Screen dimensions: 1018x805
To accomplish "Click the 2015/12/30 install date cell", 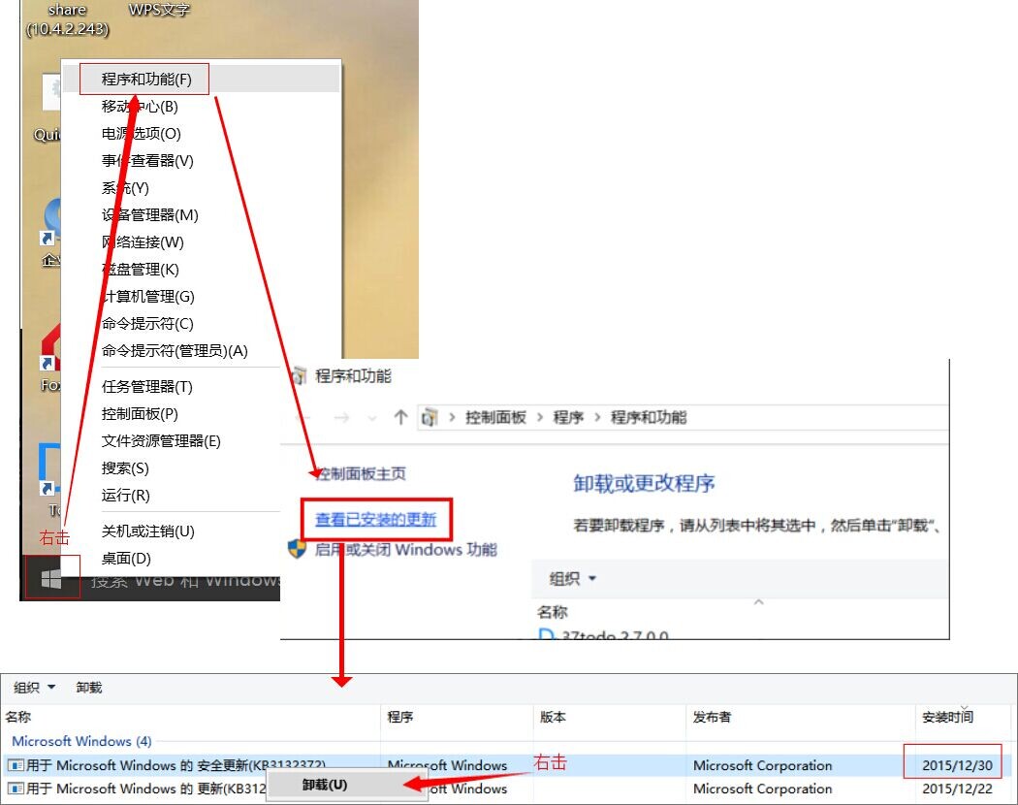I will tap(958, 765).
